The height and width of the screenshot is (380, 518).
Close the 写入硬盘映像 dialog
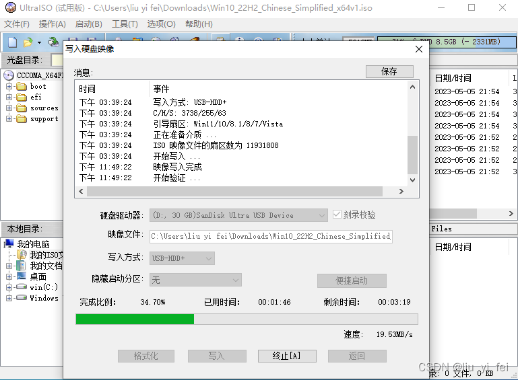(419, 49)
